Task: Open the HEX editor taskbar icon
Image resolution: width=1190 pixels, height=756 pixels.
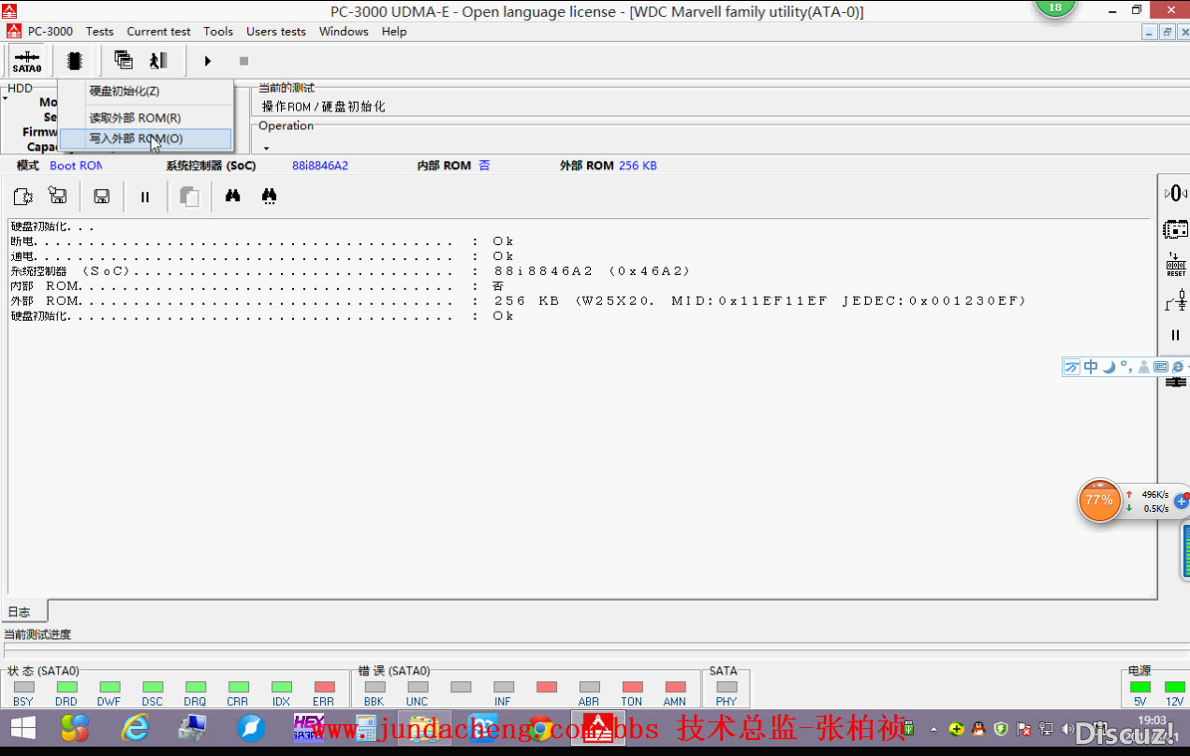Action: tap(309, 728)
